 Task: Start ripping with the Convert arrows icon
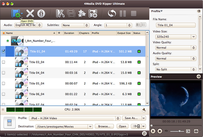point(112,13)
